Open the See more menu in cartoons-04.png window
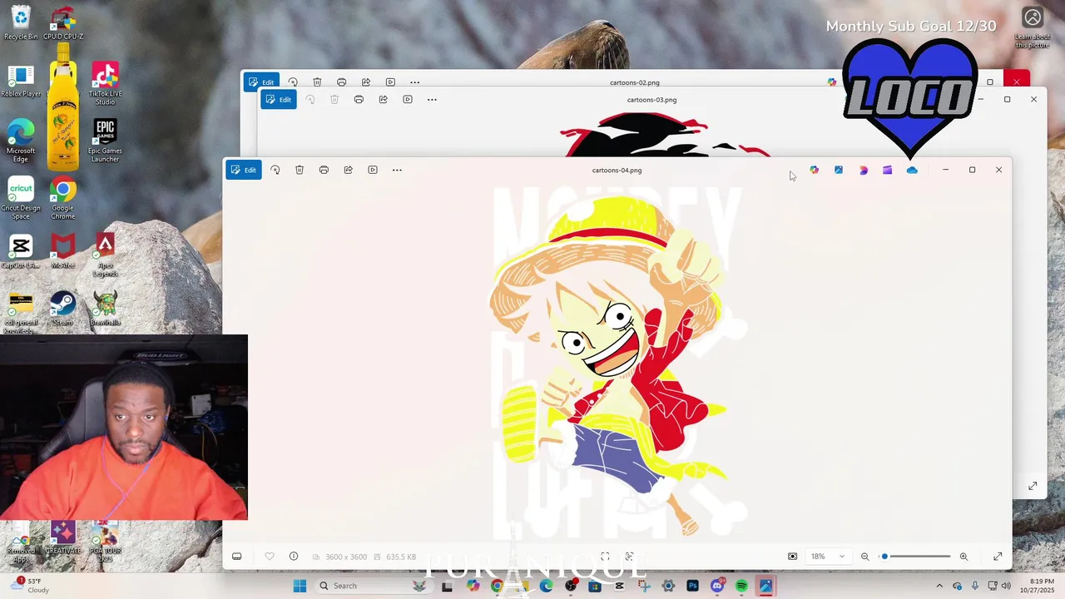 click(x=397, y=170)
